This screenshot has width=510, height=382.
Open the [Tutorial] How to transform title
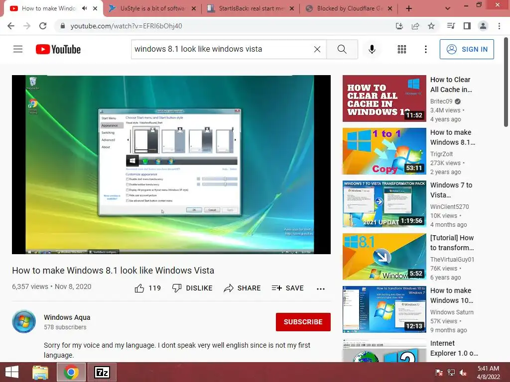point(452,243)
